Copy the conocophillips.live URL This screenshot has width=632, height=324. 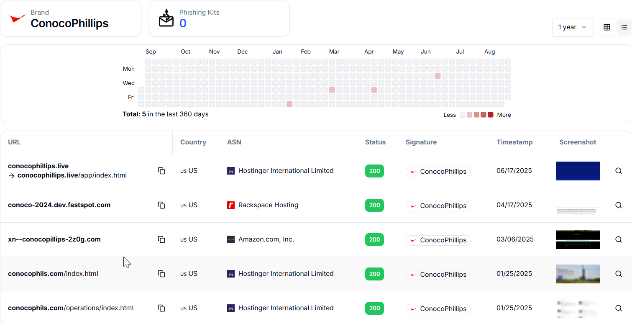tap(161, 171)
